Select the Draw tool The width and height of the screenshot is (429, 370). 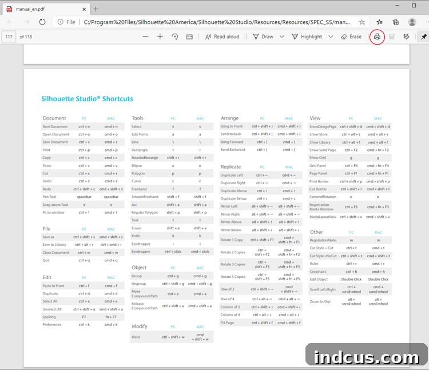pyautogui.click(x=263, y=37)
